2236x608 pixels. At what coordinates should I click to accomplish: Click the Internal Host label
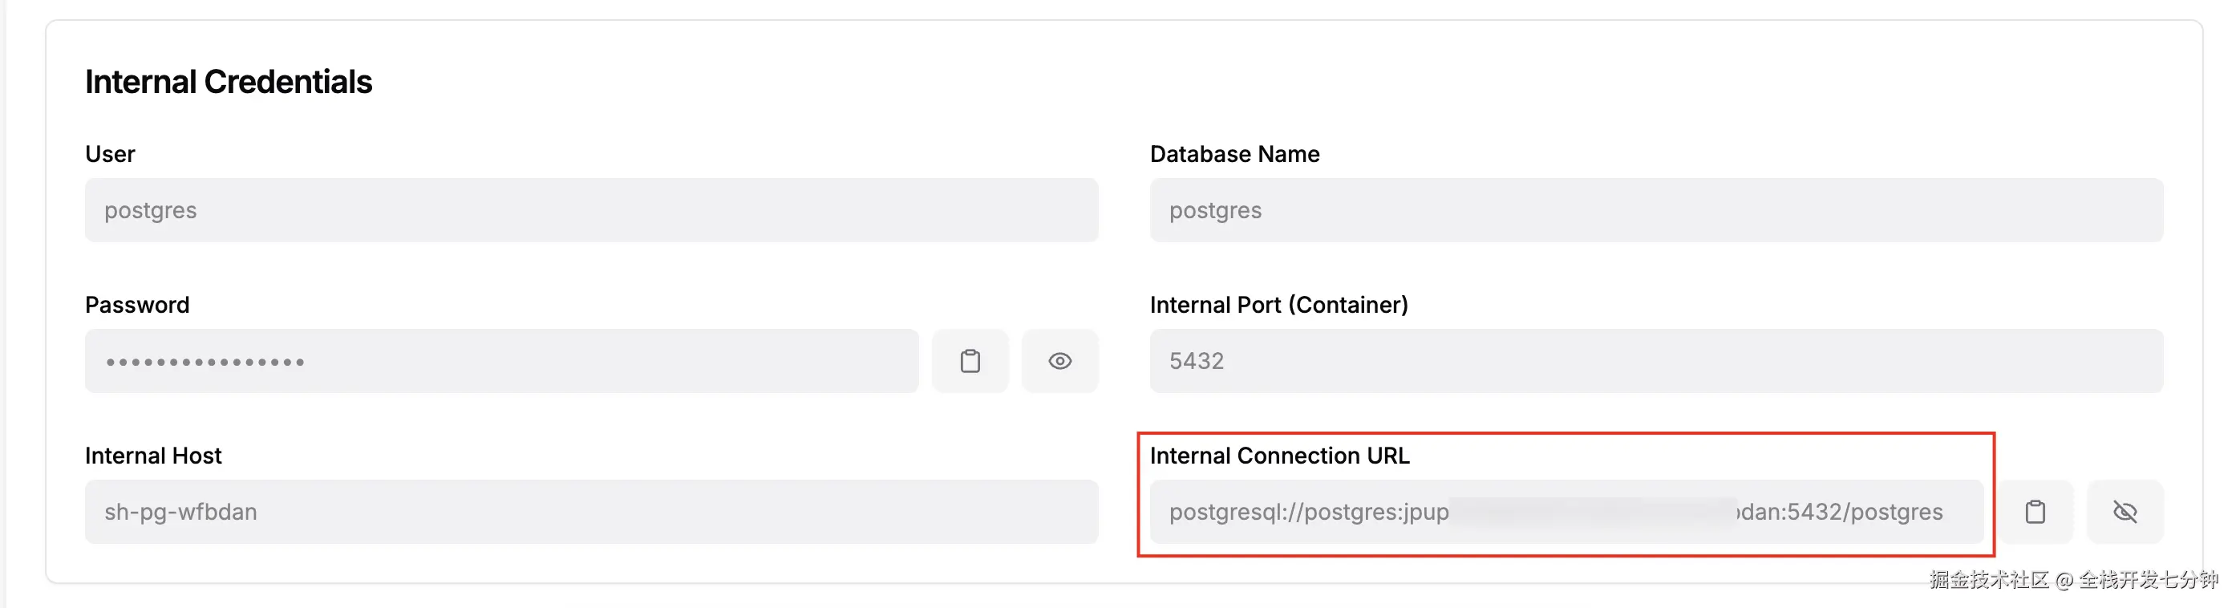[x=154, y=455]
